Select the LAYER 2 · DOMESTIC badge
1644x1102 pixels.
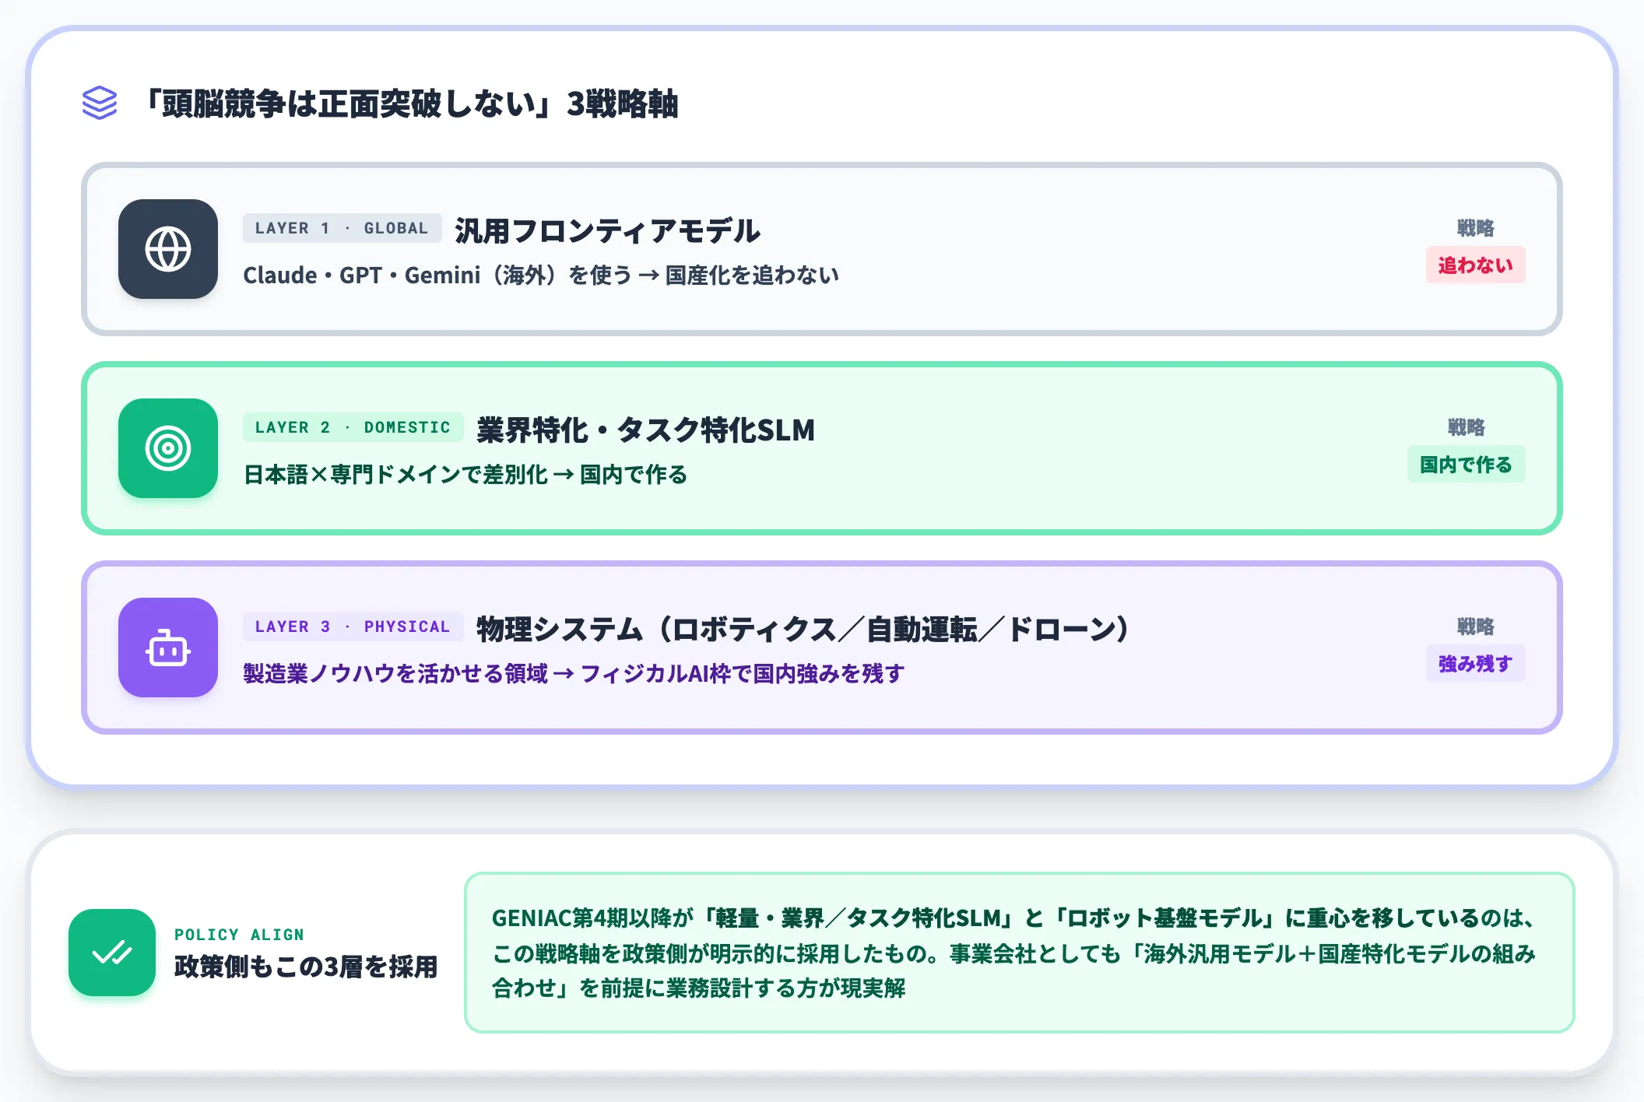(x=353, y=427)
